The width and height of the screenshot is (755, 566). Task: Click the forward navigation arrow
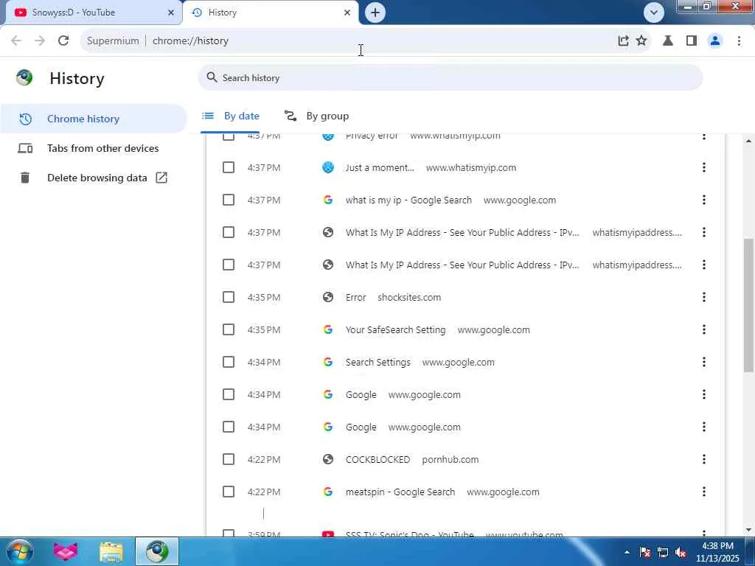(x=40, y=41)
